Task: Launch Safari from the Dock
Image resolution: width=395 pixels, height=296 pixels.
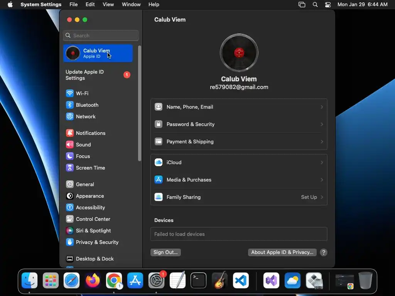Action: pyautogui.click(x=71, y=281)
